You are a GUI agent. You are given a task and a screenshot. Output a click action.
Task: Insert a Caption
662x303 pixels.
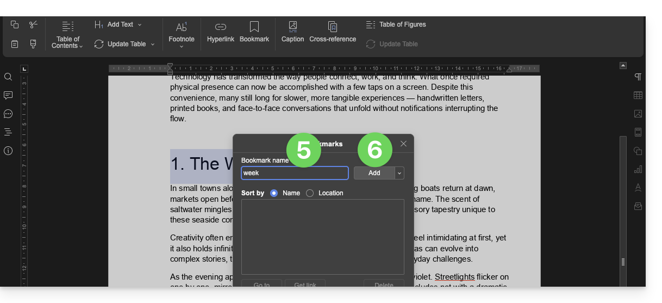pos(292,32)
